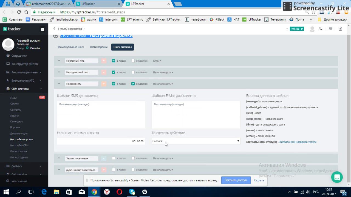Toggle 'в лидах' for Захват посетителя

(114, 158)
